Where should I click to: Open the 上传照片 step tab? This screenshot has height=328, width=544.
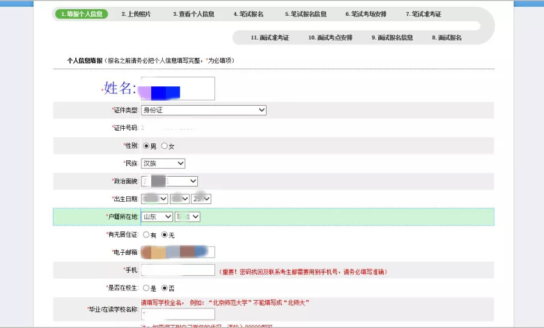click(x=136, y=14)
